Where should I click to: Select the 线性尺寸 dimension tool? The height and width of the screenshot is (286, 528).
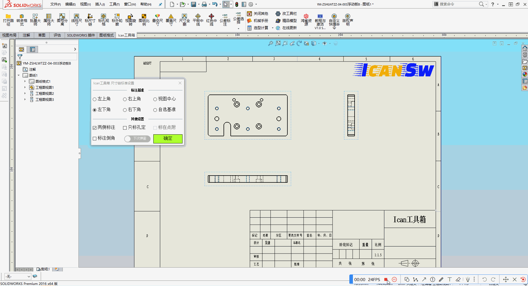pos(77,16)
